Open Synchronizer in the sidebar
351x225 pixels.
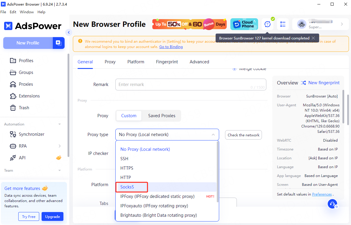[x=31, y=134]
